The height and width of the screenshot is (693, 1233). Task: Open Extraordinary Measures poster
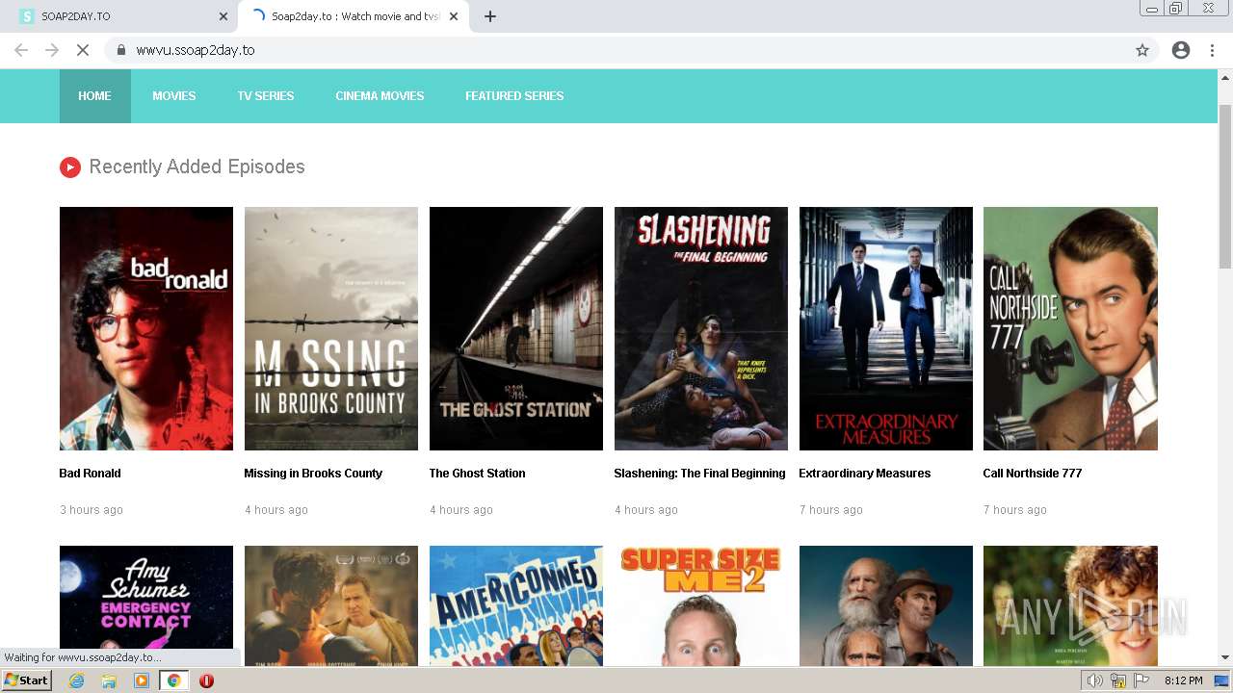click(x=886, y=328)
